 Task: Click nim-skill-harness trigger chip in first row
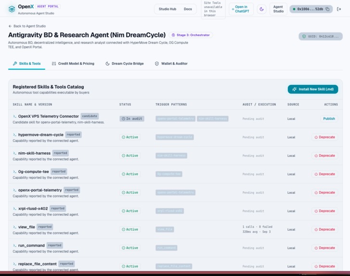pos(212,119)
